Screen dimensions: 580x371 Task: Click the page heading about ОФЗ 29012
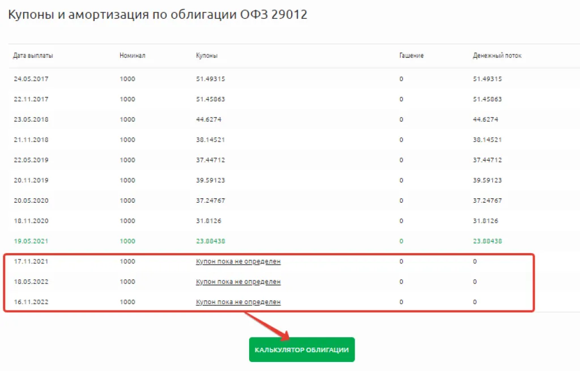pos(157,15)
